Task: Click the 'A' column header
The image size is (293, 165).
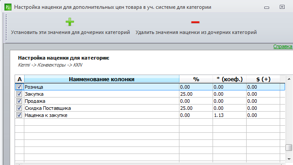Action: click(19, 79)
